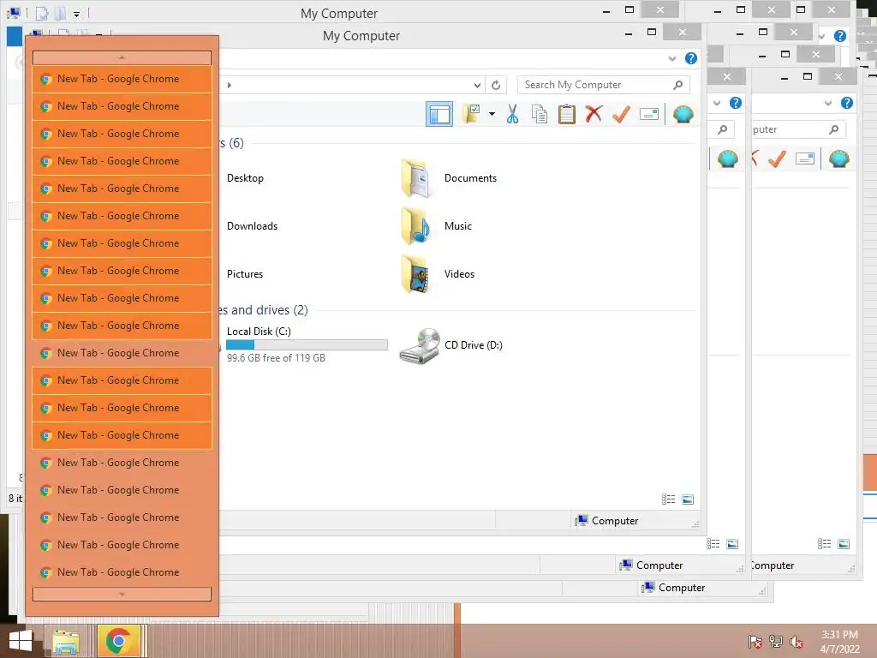
Task: Click the magnifier icon in Search My Computer box
Action: click(678, 85)
